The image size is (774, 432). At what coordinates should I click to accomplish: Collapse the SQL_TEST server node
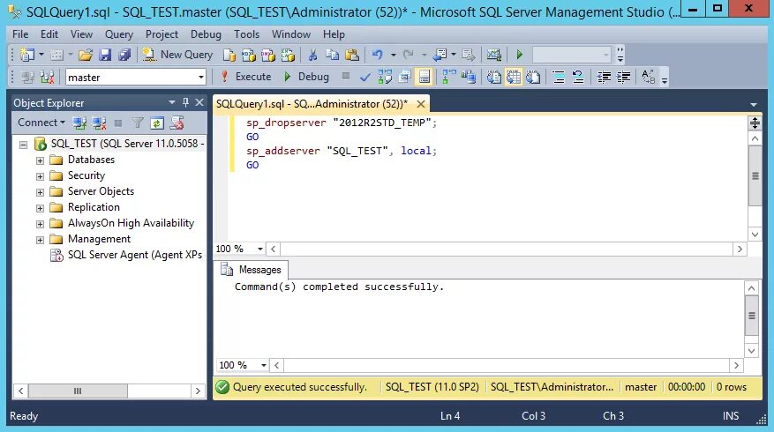(23, 145)
